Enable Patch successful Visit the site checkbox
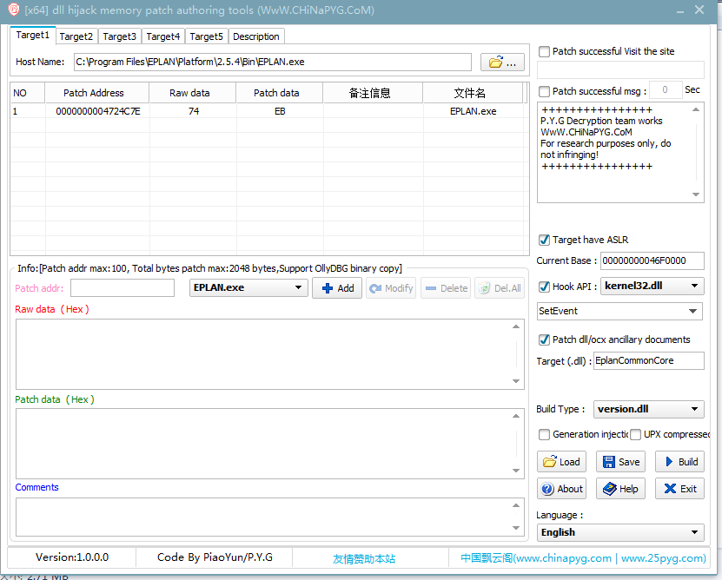The image size is (722, 580). coord(544,51)
